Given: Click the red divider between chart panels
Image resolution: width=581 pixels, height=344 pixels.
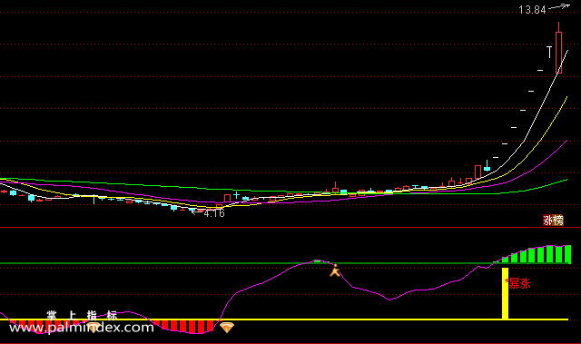Looking at the screenshot, I should click(290, 227).
